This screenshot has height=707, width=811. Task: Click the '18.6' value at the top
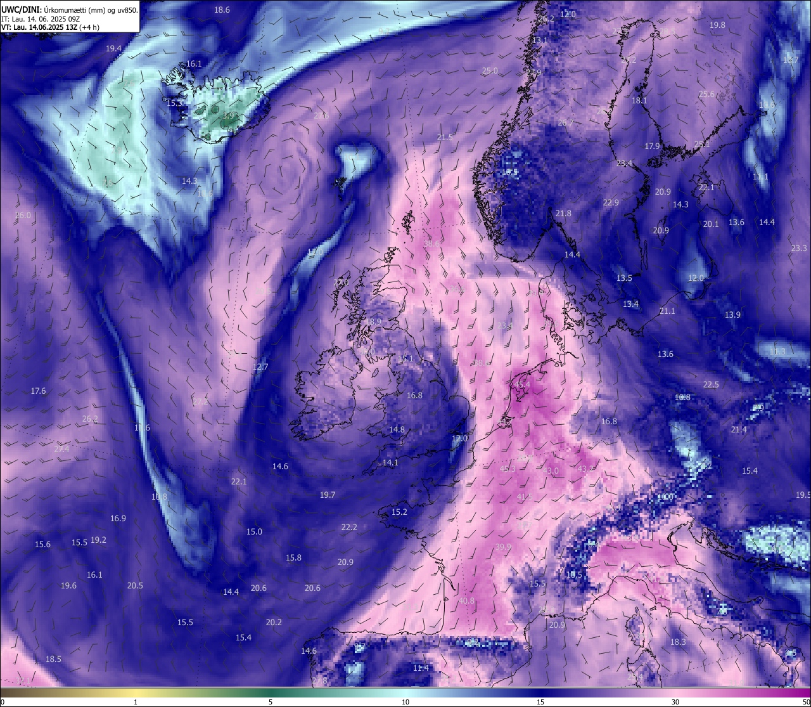(222, 10)
